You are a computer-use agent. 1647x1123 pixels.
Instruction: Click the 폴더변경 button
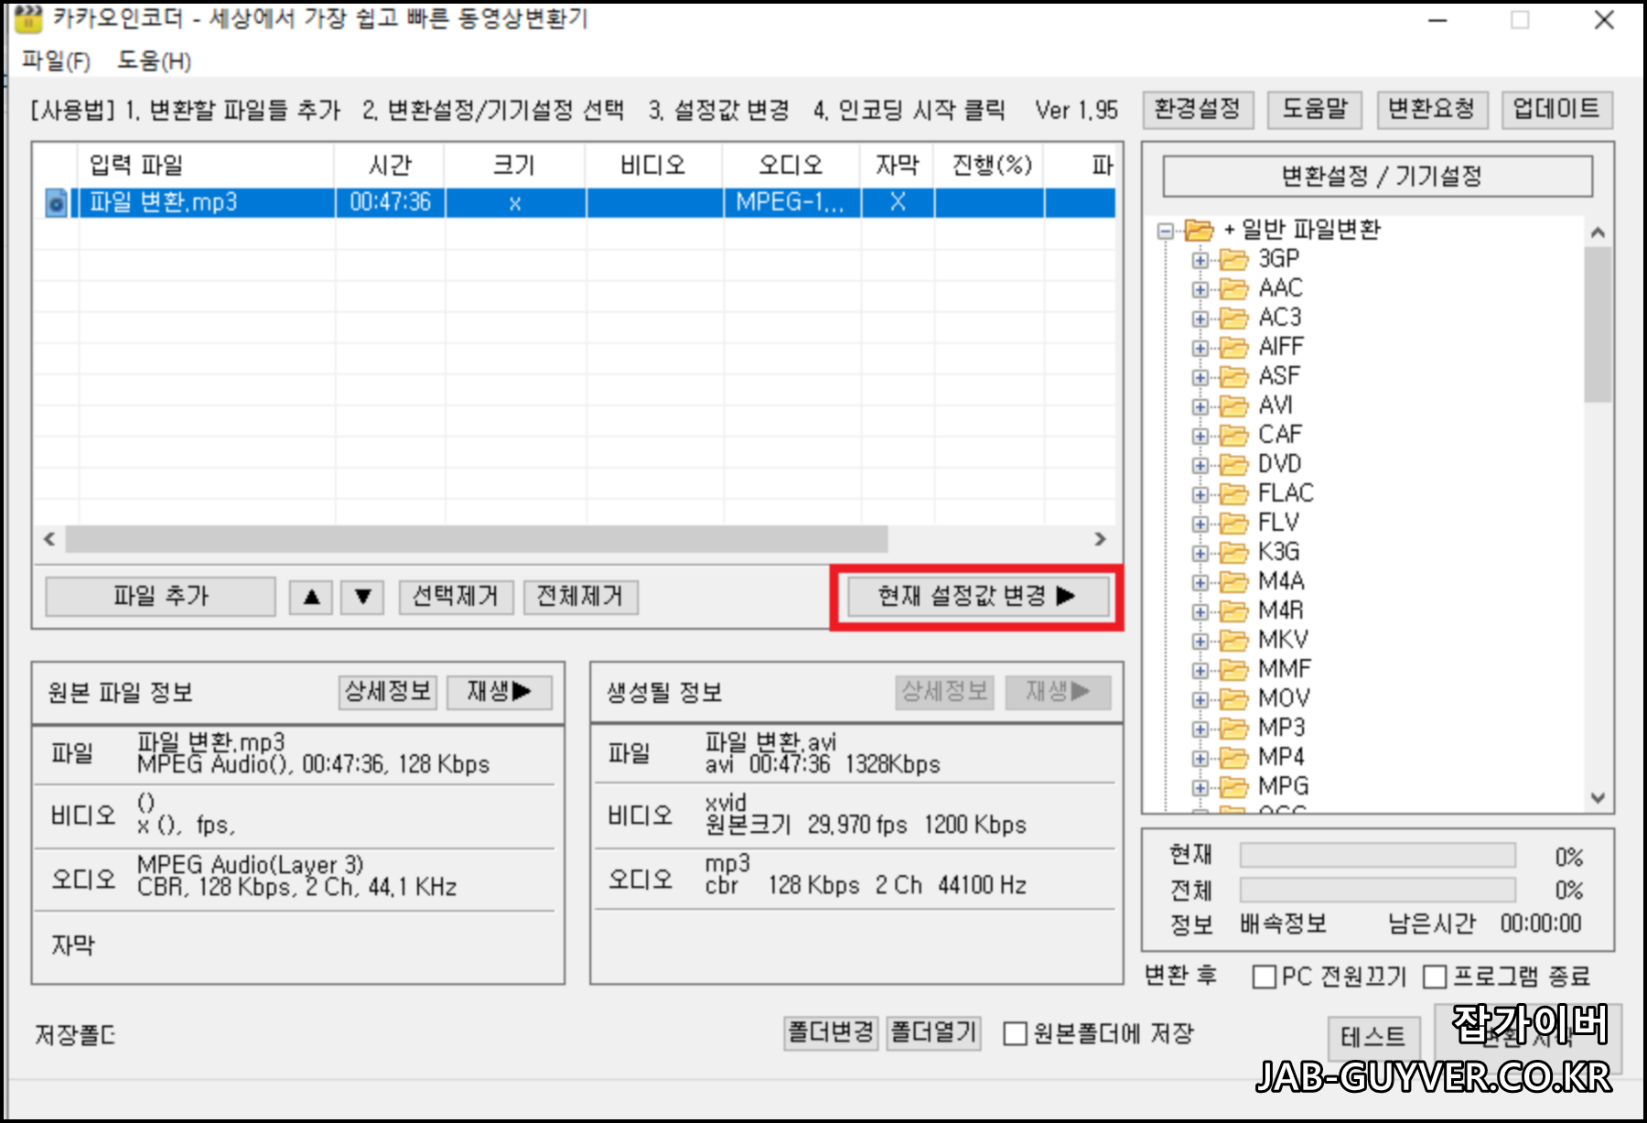(x=831, y=1033)
